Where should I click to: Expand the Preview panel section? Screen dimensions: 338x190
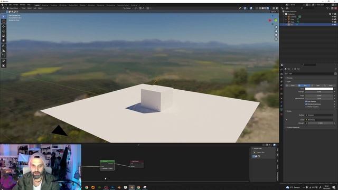coord(289,78)
